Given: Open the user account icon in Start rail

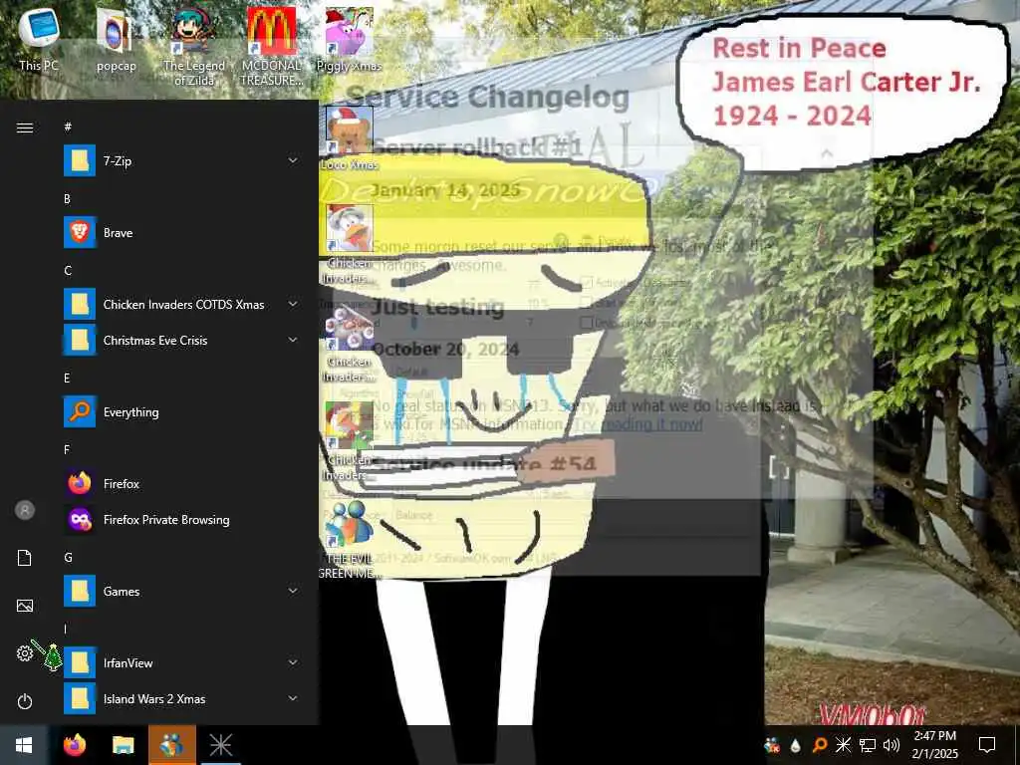Looking at the screenshot, I should point(25,510).
